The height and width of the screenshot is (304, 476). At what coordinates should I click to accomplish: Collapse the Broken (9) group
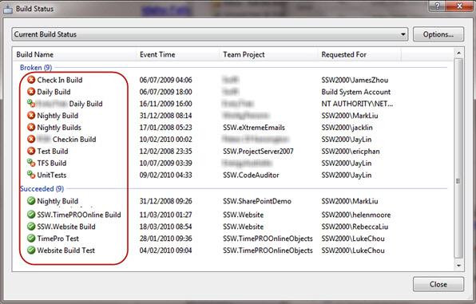tap(36, 67)
